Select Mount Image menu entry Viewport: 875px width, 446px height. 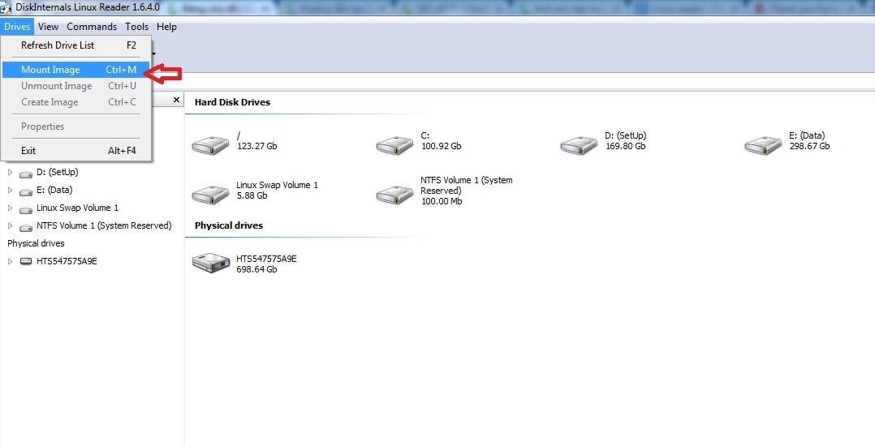[x=76, y=70]
